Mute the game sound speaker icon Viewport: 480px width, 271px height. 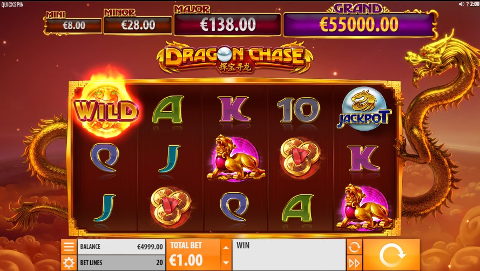click(461, 4)
